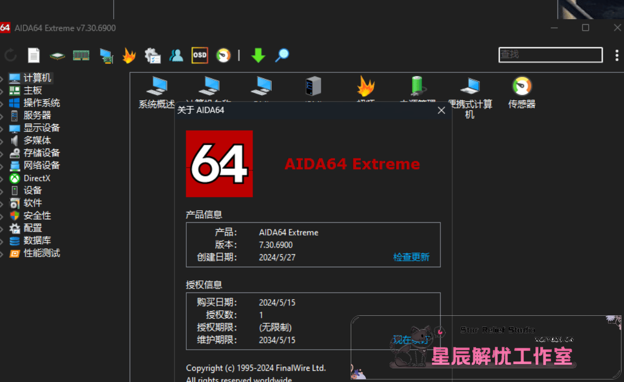Select 计算机 in the tree
This screenshot has width=624, height=382.
pyautogui.click(x=37, y=78)
